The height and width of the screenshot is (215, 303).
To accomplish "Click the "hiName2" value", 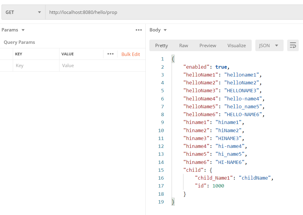I will pos(229,131).
